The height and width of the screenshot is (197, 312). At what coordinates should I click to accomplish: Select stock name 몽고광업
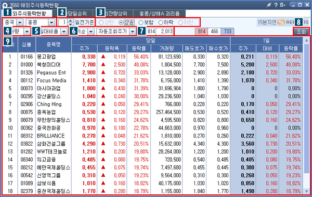point(46,57)
